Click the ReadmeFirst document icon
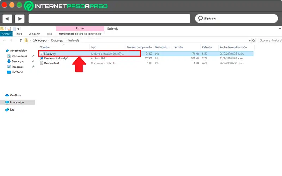The height and width of the screenshot is (176, 282). tap(42, 63)
